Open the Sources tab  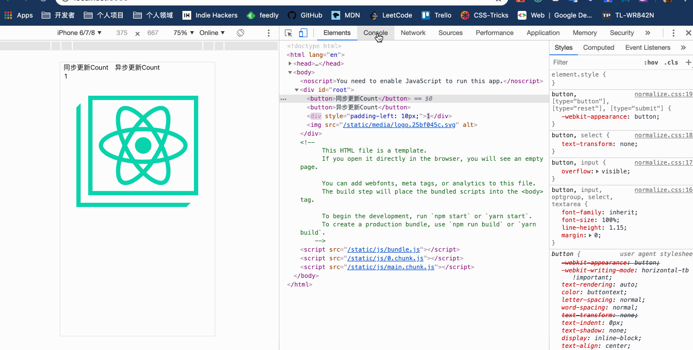click(x=451, y=33)
